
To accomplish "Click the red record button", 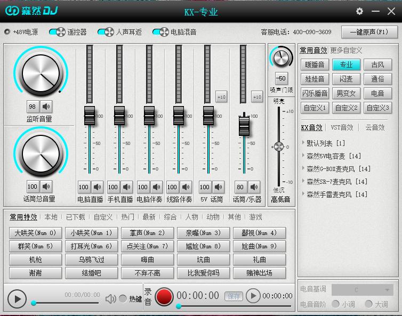I will [164, 296].
